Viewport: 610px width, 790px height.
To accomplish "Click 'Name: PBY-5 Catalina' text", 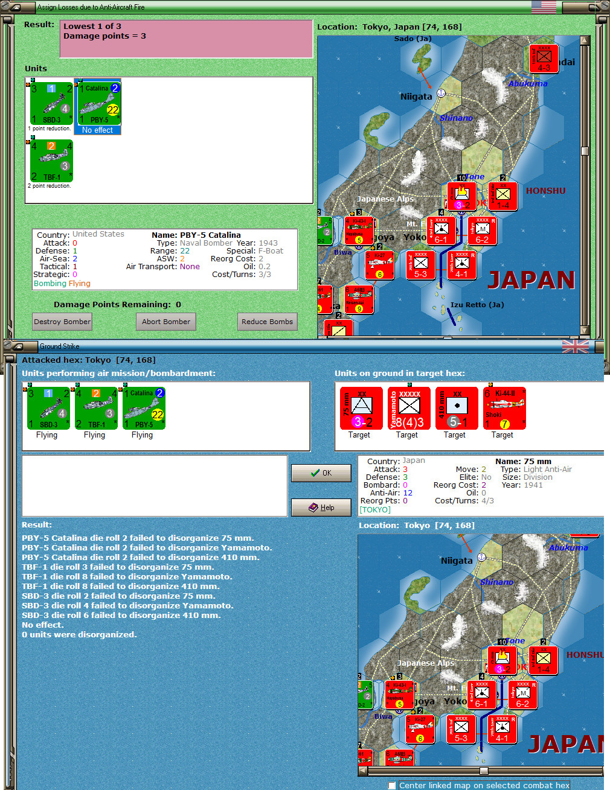I will click(x=196, y=235).
